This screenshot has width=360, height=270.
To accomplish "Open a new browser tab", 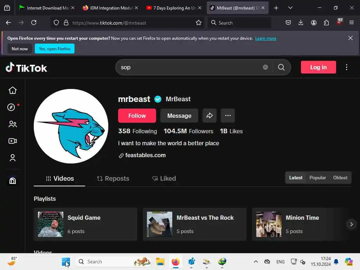I will (x=276, y=8).
